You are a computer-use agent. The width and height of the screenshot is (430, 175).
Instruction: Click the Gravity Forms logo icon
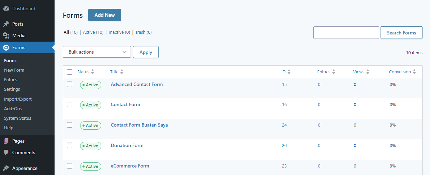6,47
